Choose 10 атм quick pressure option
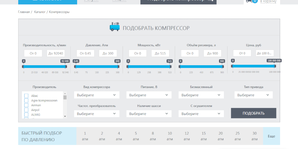This screenshot has width=298, height=149. (170, 136)
